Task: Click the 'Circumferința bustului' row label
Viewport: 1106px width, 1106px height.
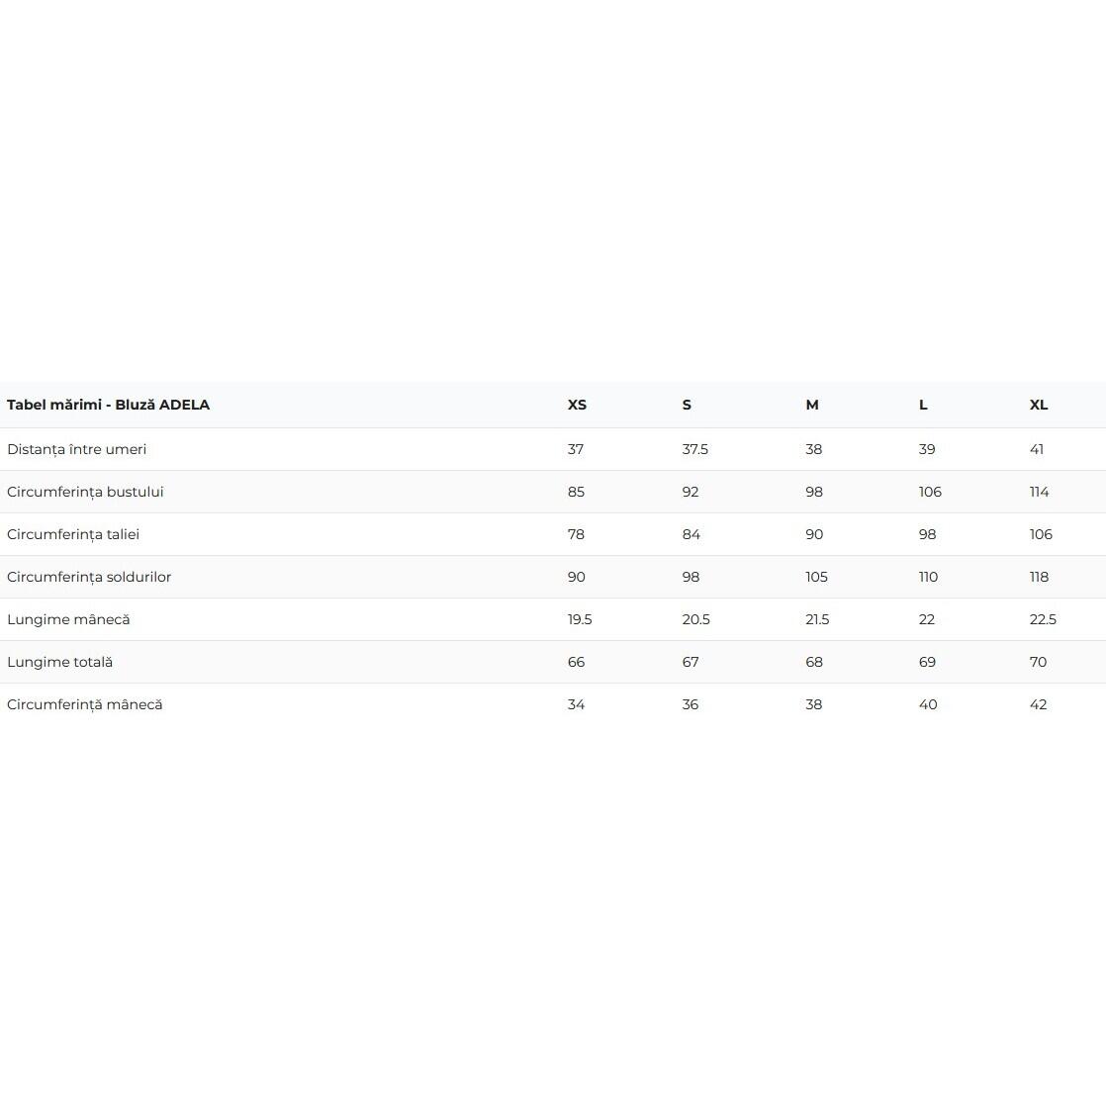Action: point(85,492)
